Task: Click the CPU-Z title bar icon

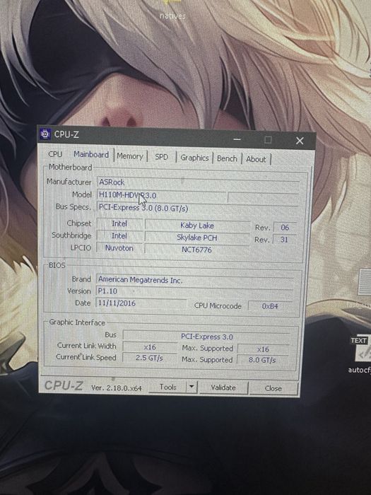Action: click(45, 134)
